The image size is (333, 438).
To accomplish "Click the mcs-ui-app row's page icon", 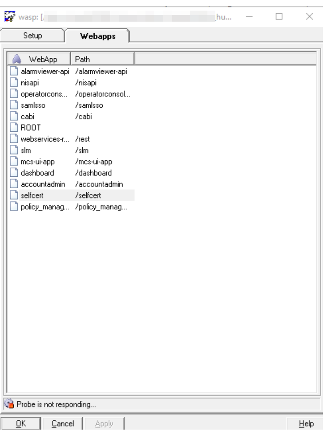I will 14,161.
